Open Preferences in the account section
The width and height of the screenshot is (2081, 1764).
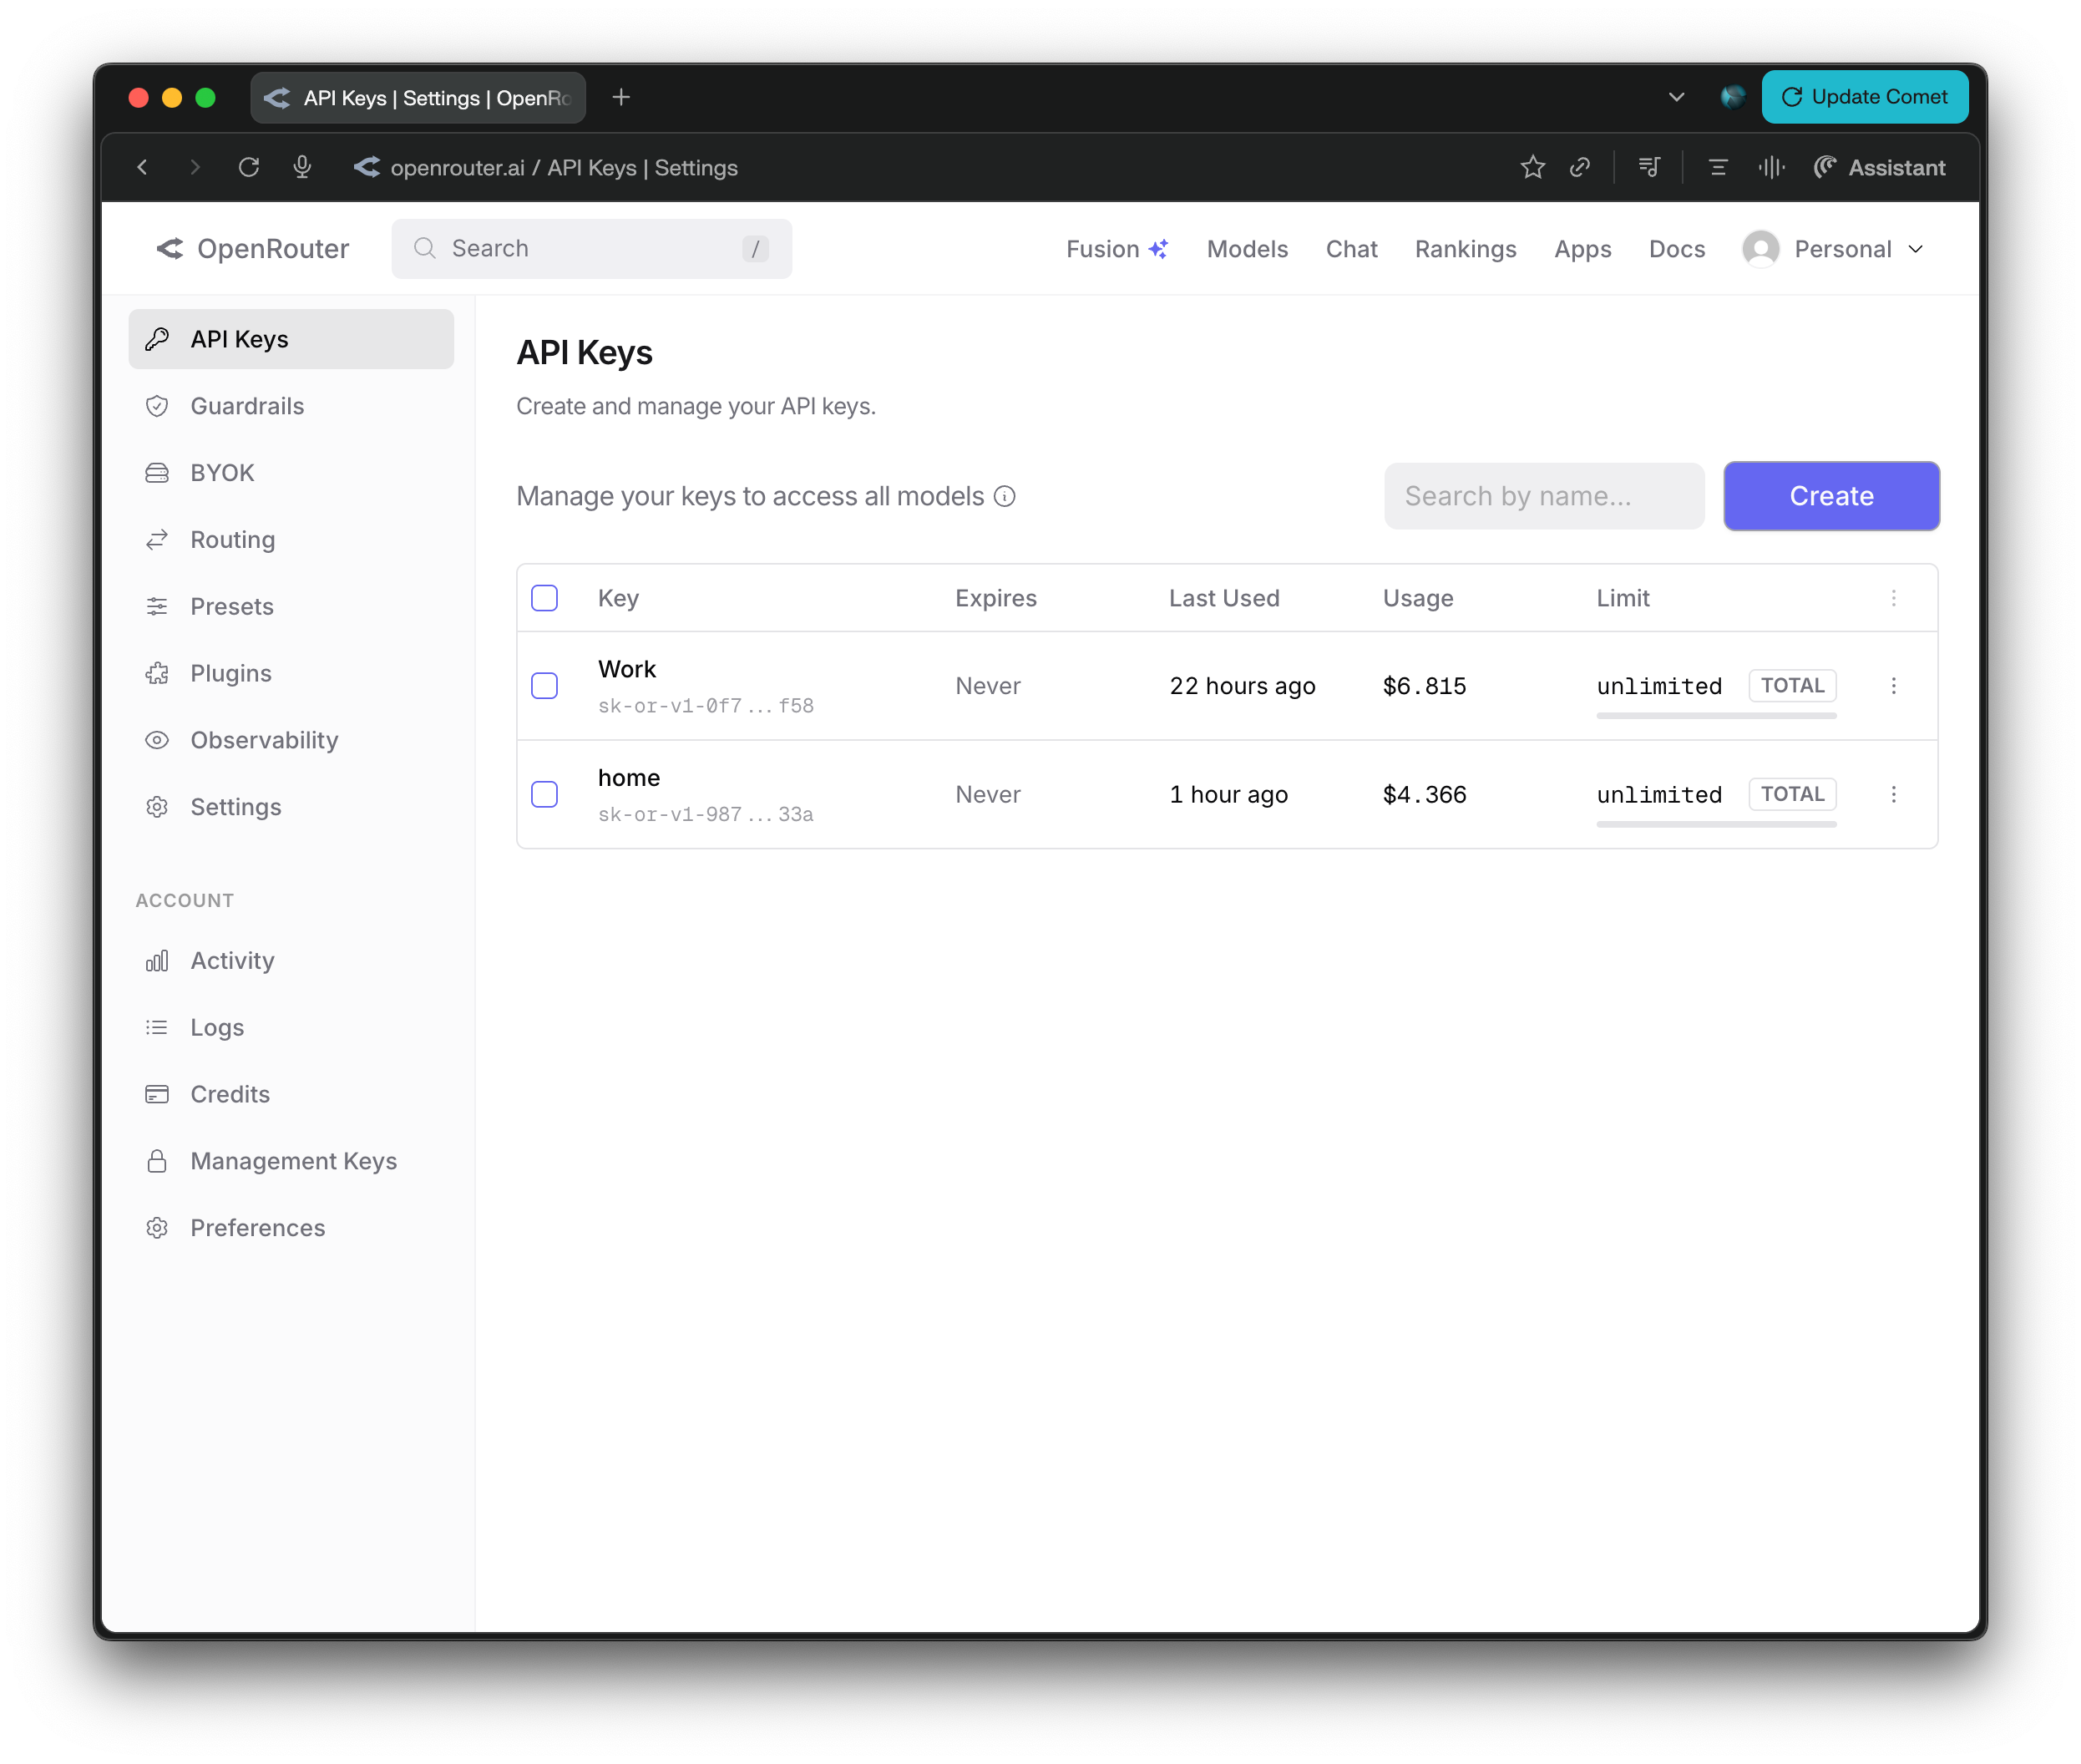point(291,1228)
